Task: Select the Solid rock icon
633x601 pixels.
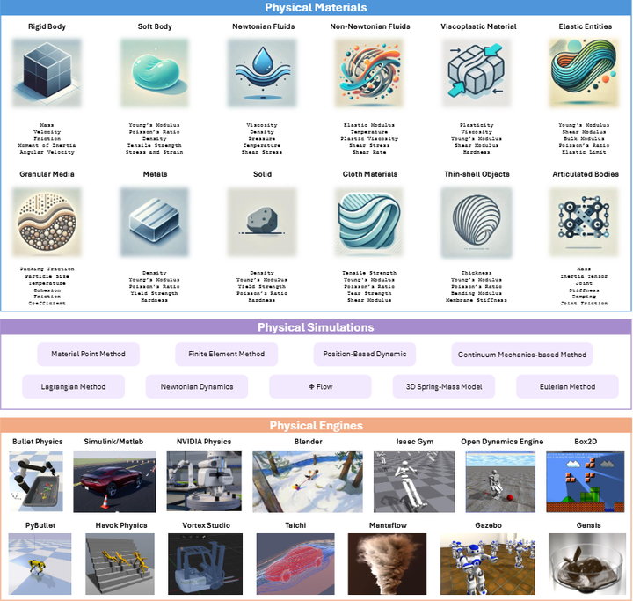Action: coord(262,222)
